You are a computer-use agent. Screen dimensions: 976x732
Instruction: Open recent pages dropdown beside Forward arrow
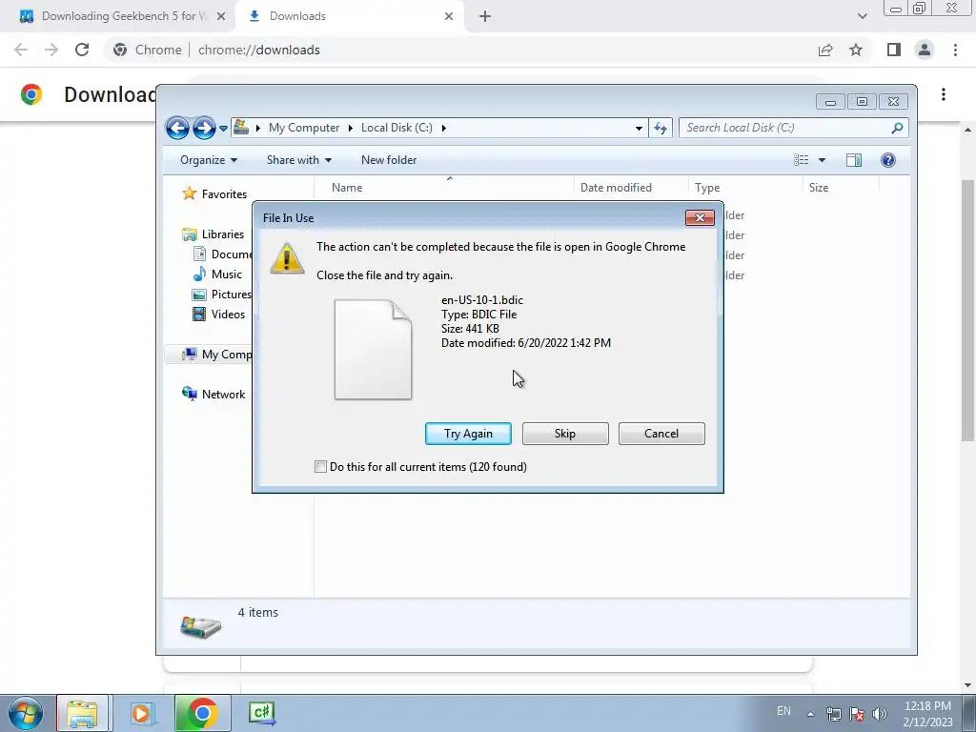point(223,129)
